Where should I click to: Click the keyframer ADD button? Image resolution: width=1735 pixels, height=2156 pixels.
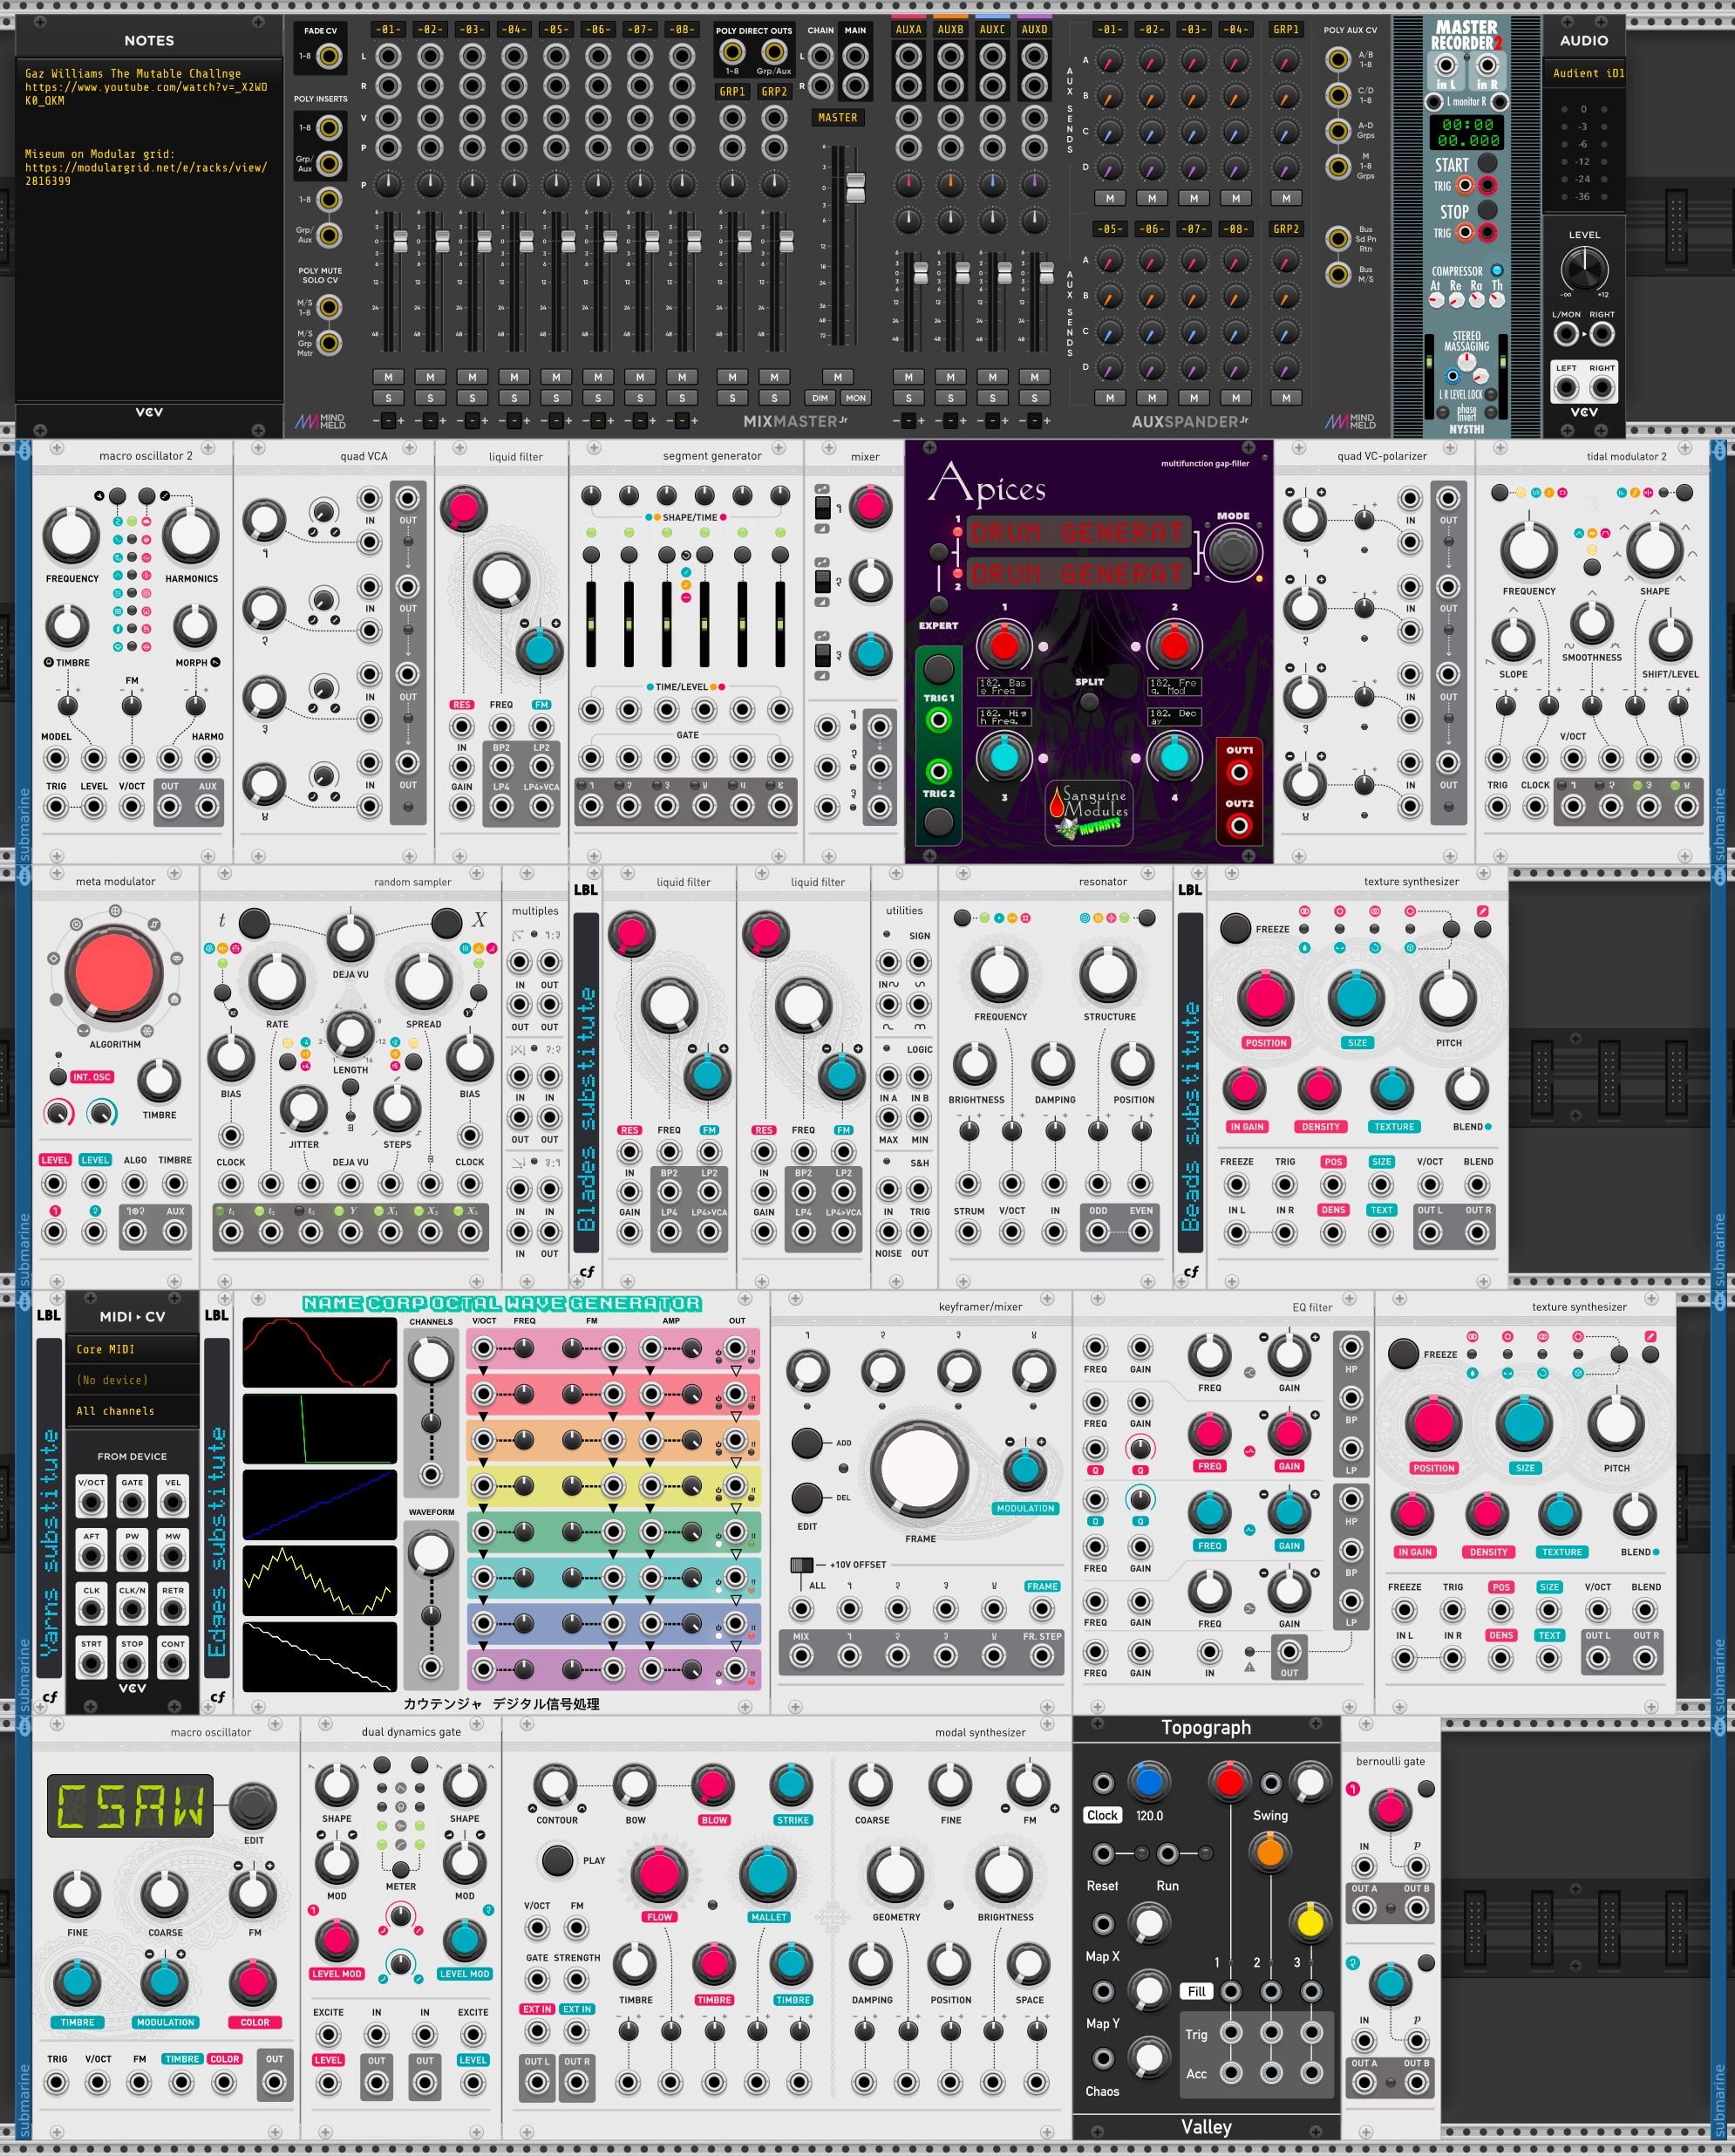tap(806, 1442)
